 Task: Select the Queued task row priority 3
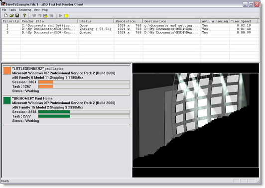130,32
